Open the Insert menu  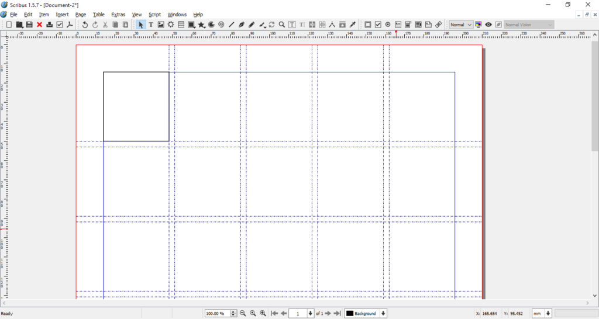coord(62,15)
